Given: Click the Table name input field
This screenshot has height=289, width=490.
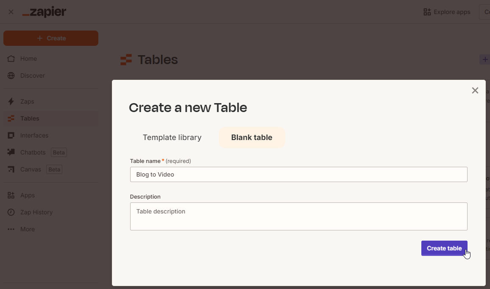Looking at the screenshot, I should 298,174.
